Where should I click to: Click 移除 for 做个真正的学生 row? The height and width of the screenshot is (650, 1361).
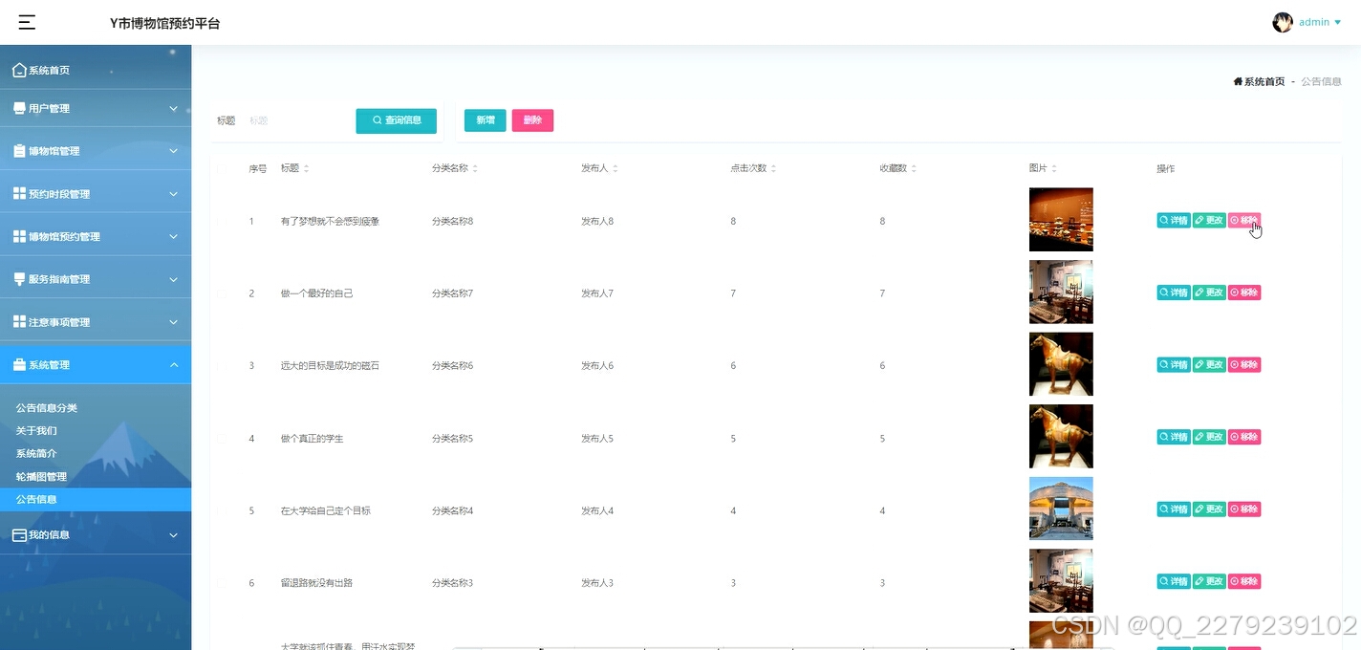1244,437
